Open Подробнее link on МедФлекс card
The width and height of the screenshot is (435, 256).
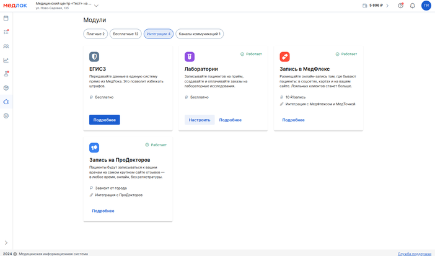pyautogui.click(x=294, y=120)
